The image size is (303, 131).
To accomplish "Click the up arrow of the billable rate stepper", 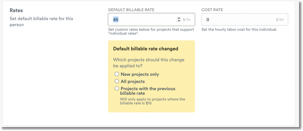I will pyautogui.click(x=179, y=18).
